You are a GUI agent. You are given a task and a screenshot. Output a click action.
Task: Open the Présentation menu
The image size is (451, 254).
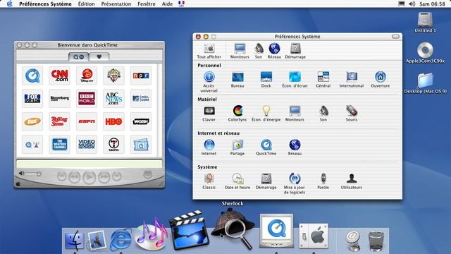(x=116, y=4)
